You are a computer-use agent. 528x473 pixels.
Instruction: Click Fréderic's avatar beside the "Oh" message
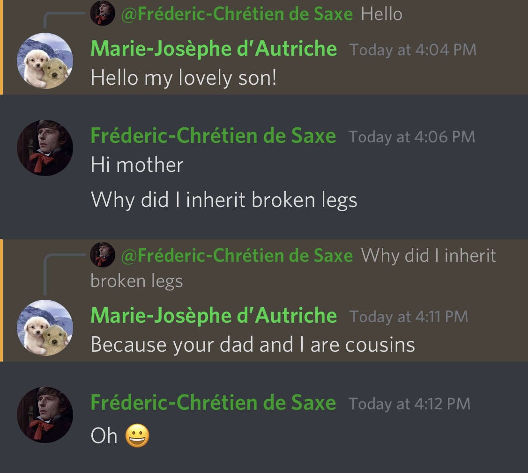tap(45, 415)
